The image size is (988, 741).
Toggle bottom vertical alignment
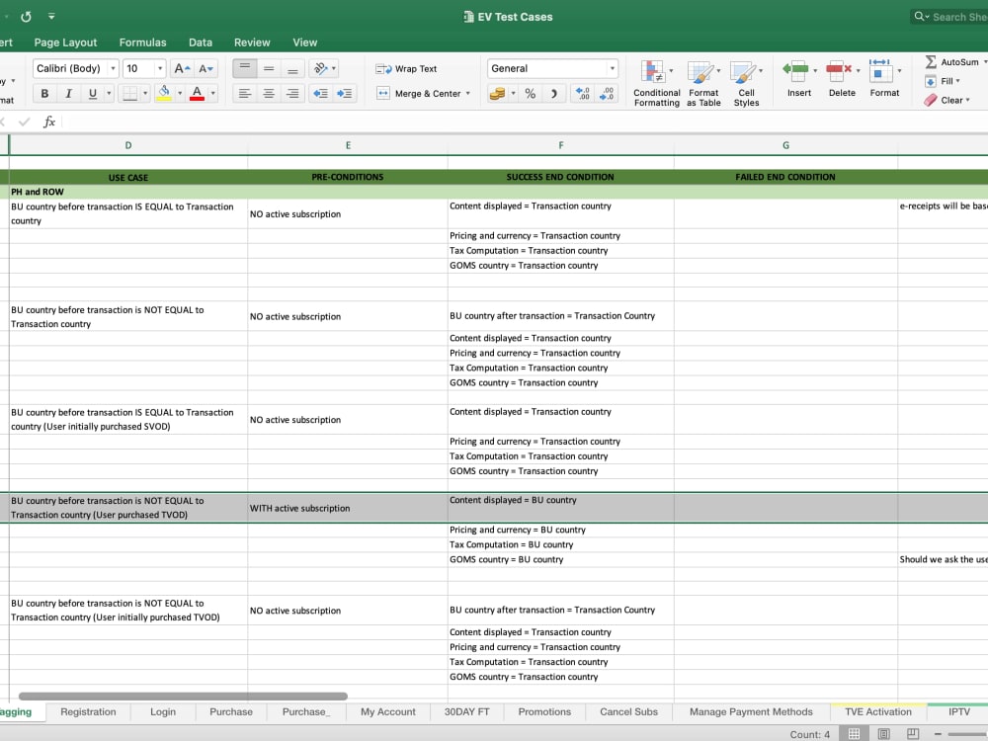292,68
